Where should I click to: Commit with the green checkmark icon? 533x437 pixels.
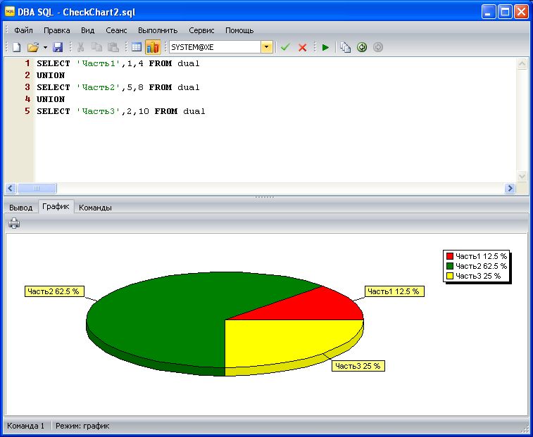(285, 47)
